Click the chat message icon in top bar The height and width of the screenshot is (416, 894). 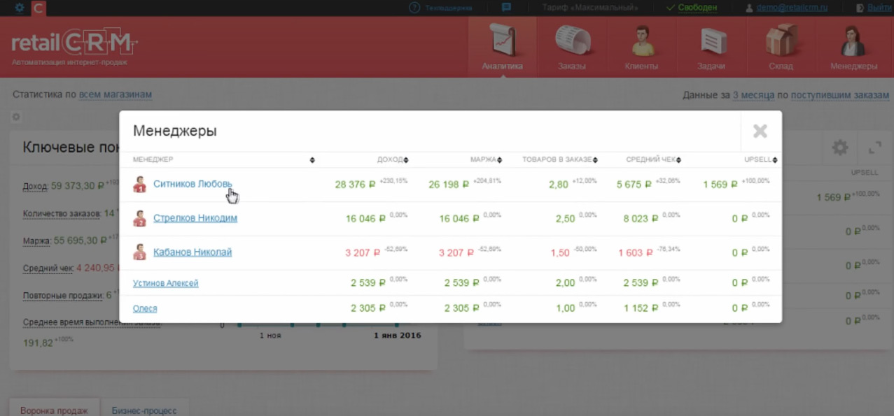(506, 8)
